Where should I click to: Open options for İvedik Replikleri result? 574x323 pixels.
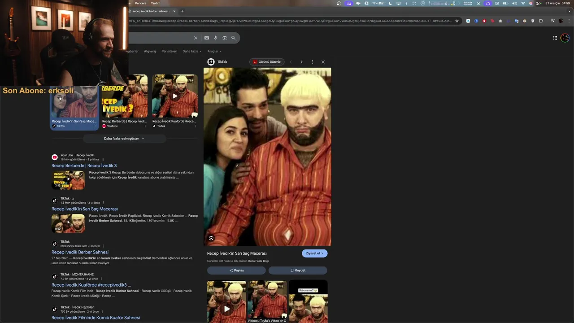tap(102, 311)
